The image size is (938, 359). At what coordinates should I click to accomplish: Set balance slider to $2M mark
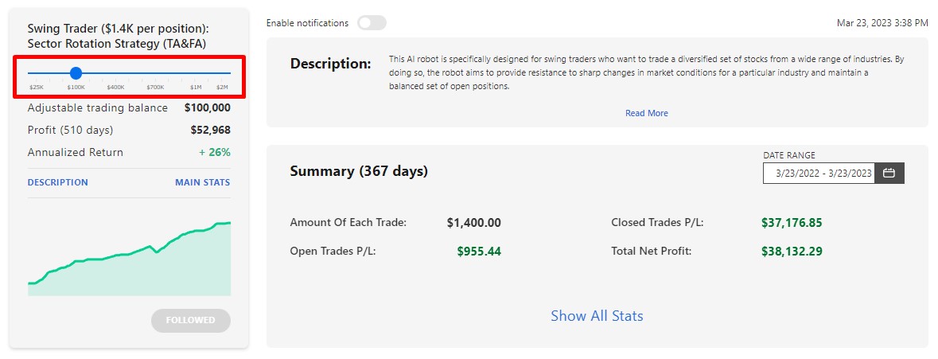pos(222,73)
